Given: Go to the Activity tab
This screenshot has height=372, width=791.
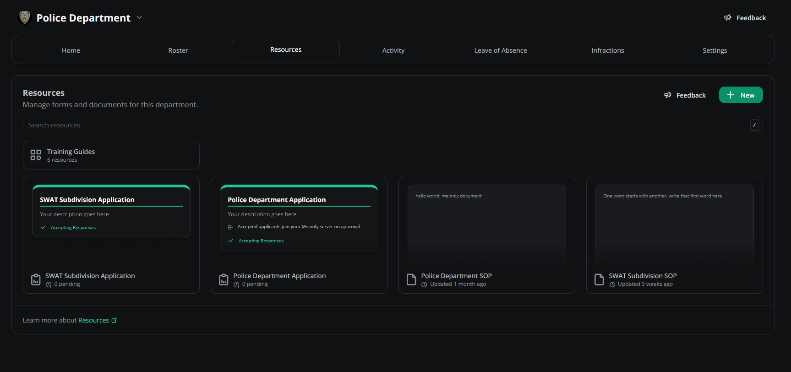Looking at the screenshot, I should [x=393, y=50].
